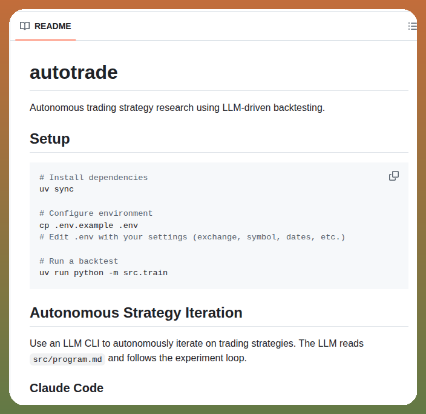Click the Setup heading

(x=50, y=139)
